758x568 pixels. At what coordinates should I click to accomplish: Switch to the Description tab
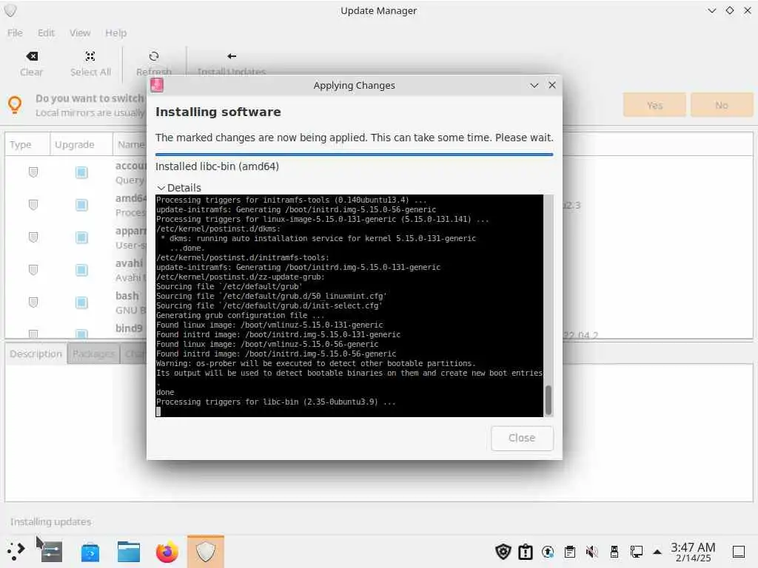(36, 354)
